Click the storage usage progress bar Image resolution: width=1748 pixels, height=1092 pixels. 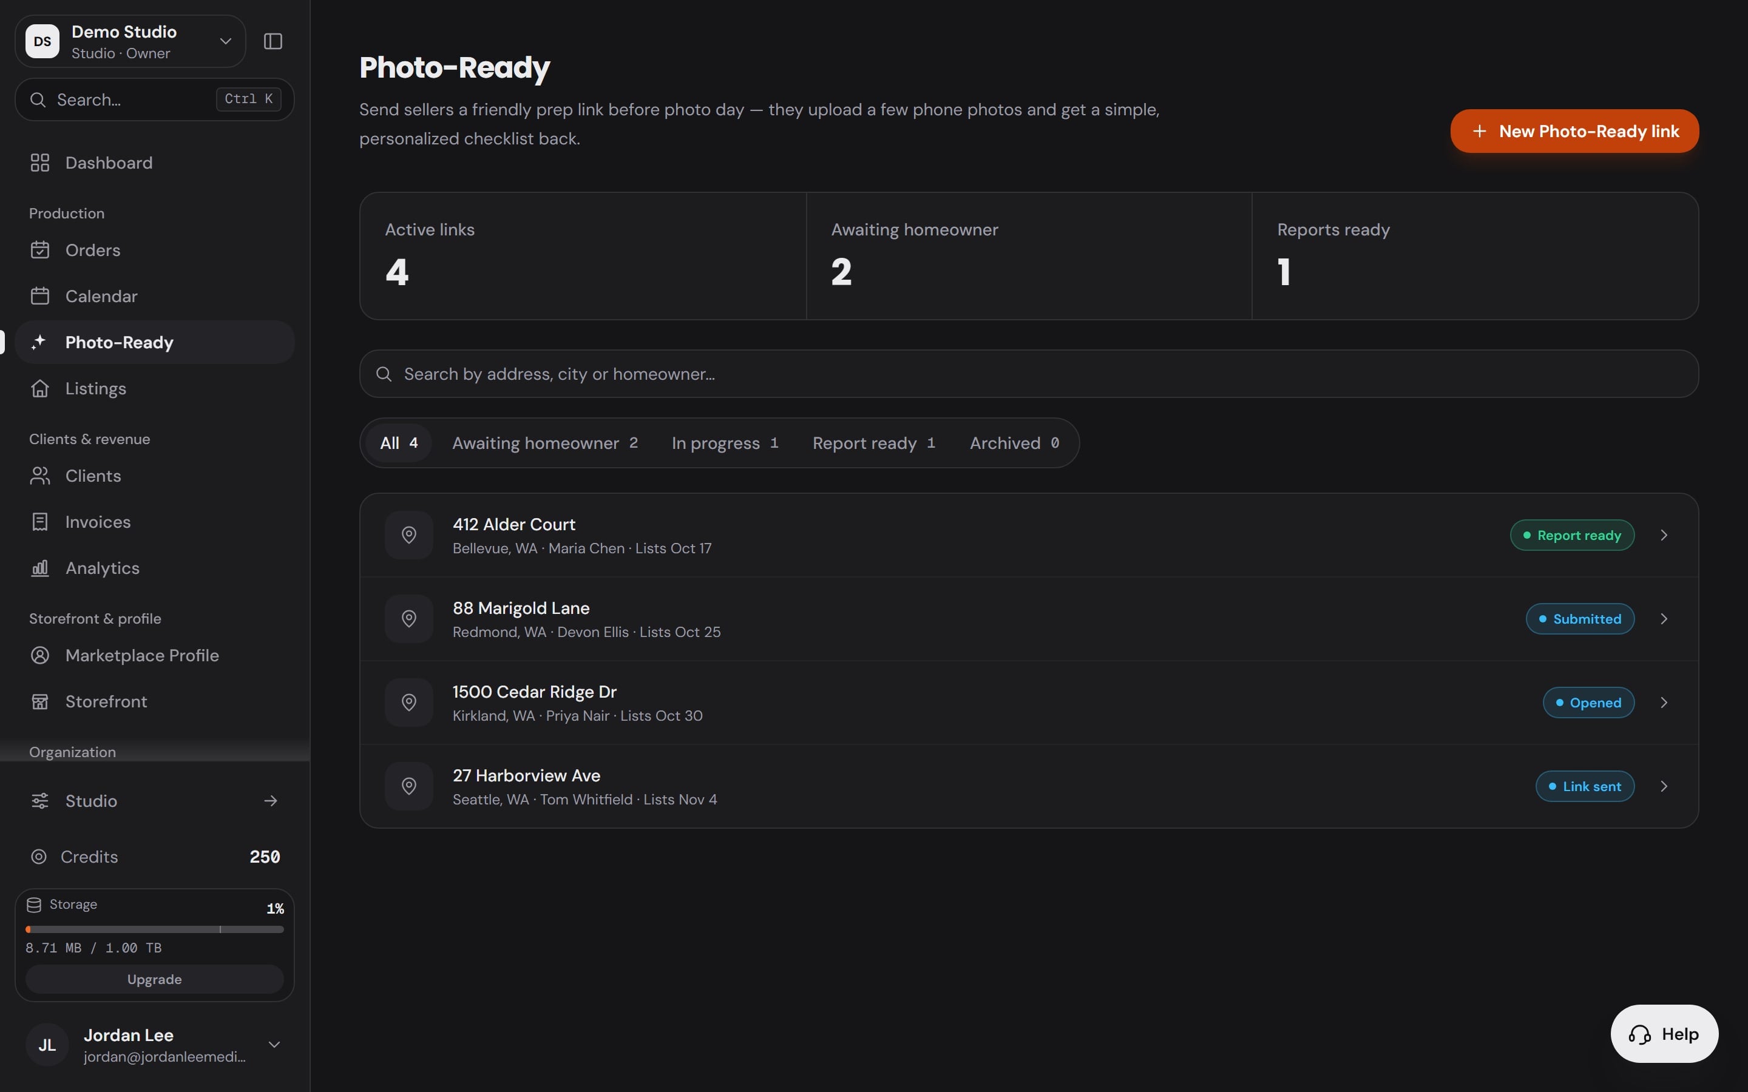pos(155,929)
